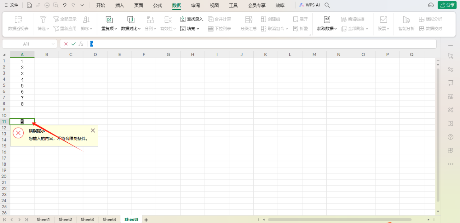Open the 文件 menu
The height and width of the screenshot is (223, 460).
click(x=11, y=5)
